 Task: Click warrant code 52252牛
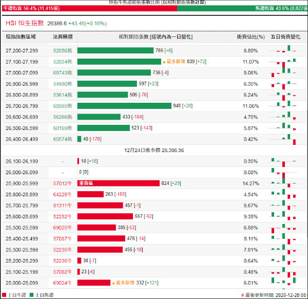coord(63,216)
